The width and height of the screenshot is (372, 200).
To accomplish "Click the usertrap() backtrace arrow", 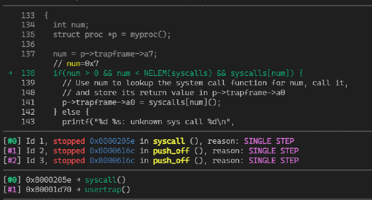I will click(78, 189).
